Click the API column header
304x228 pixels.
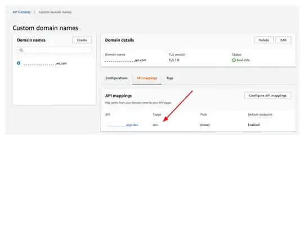coord(108,115)
